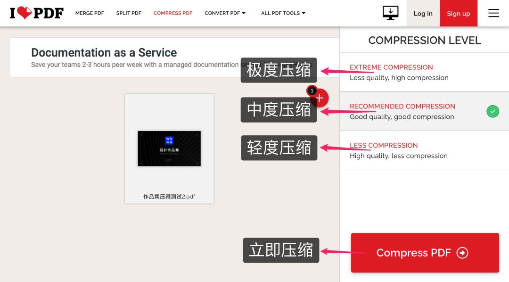The width and height of the screenshot is (509, 282).
Task: Click the Good quality, good compression description
Action: pyautogui.click(x=402, y=116)
